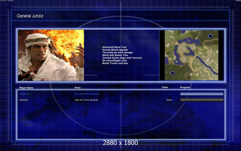This screenshot has width=241, height=151.
Task: Click General1 loading progress bar
Action: 202,100
